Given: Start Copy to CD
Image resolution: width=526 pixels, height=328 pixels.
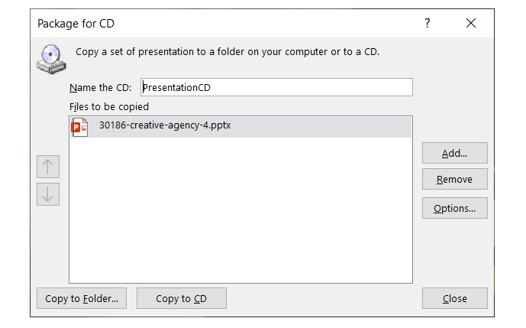Looking at the screenshot, I should click(181, 298).
